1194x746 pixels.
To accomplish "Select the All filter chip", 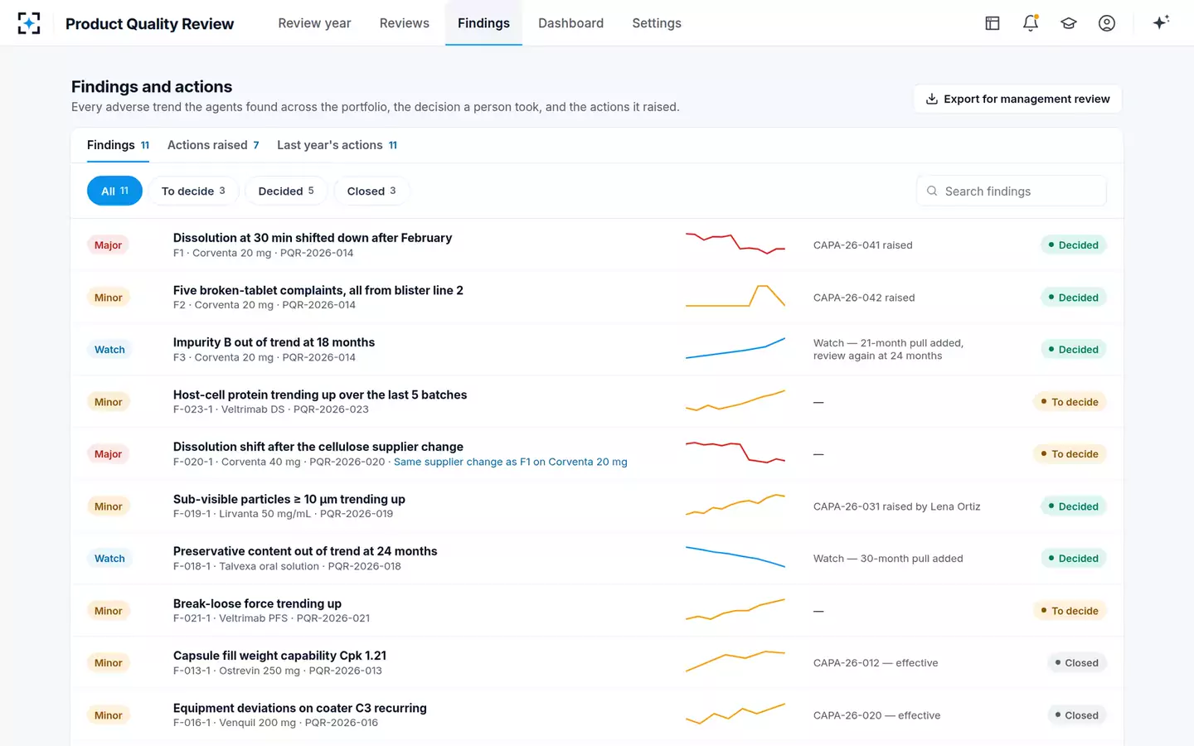I will [114, 191].
